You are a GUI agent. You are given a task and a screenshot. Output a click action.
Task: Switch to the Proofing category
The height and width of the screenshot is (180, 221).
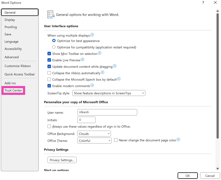click(11, 27)
